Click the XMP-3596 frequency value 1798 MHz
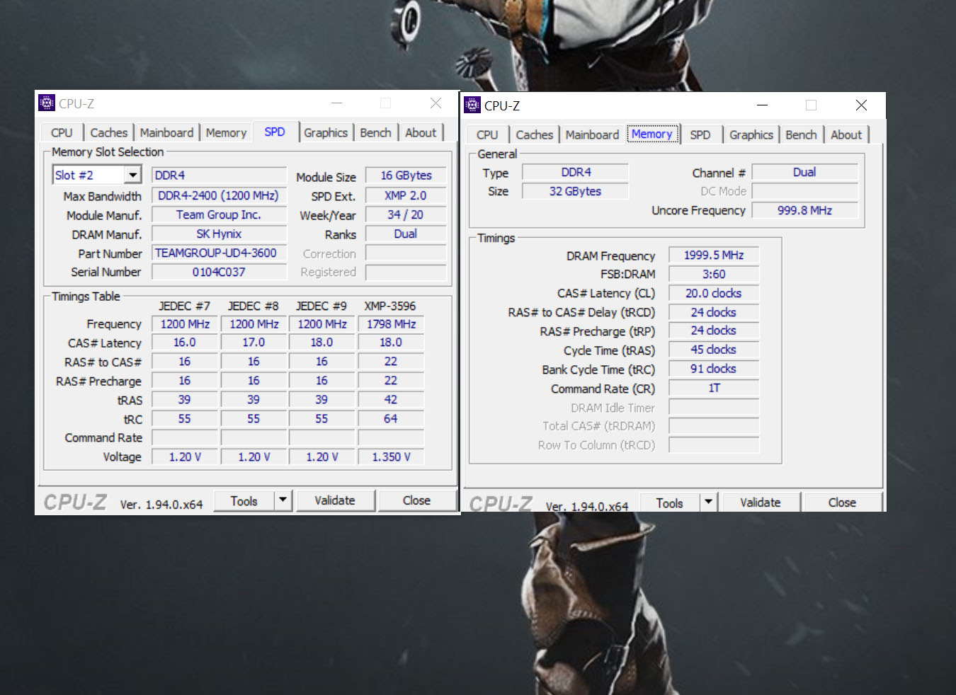This screenshot has width=956, height=695. 391,323
